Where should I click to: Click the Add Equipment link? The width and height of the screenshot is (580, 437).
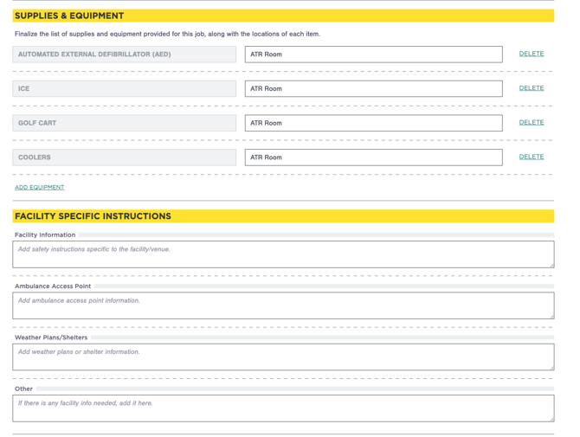tap(39, 187)
